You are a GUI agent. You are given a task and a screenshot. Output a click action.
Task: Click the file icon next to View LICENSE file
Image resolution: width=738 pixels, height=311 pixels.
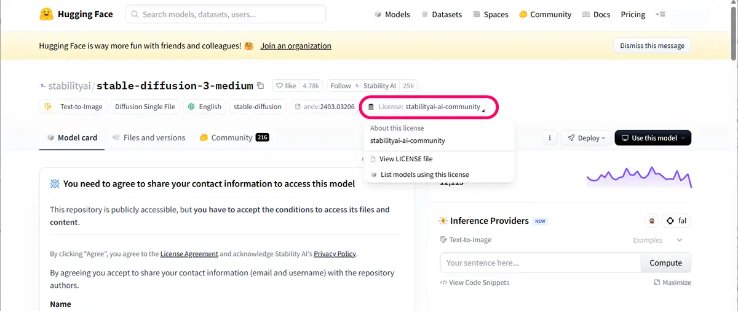373,159
